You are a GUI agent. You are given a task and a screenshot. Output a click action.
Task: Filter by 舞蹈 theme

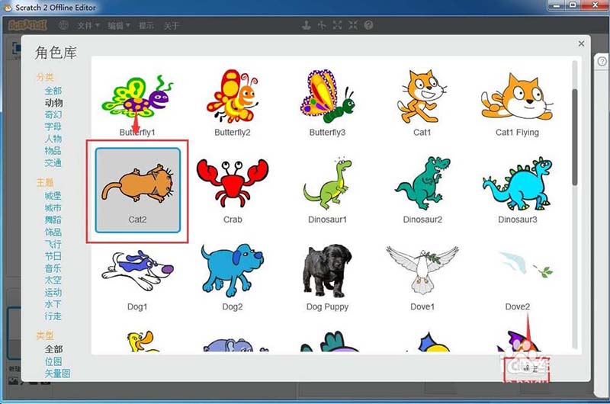[53, 220]
